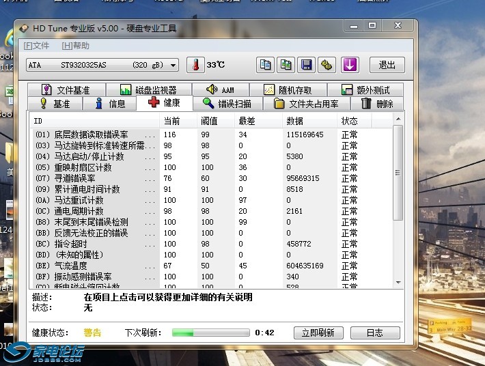Click the data value 604635169
This screenshot has width=485, height=366.
click(x=305, y=266)
